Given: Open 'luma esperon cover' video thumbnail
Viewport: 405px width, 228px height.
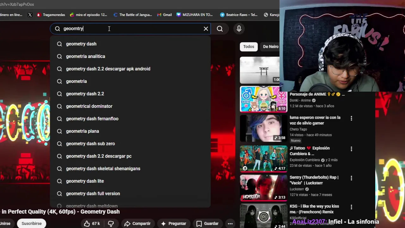Looking at the screenshot, I should tap(264, 128).
